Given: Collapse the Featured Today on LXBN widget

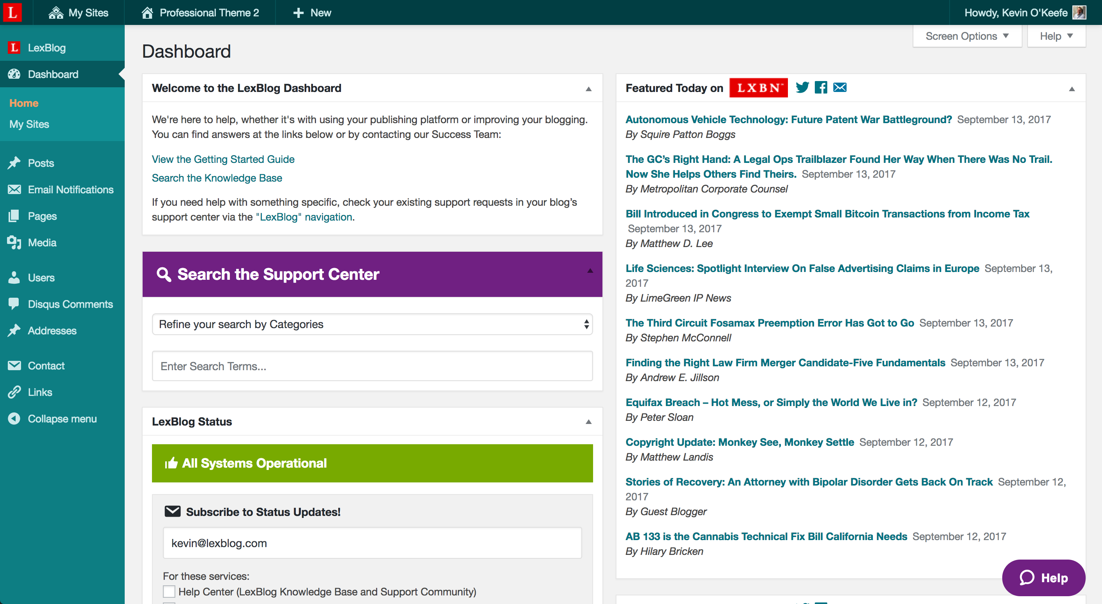Looking at the screenshot, I should 1072,88.
